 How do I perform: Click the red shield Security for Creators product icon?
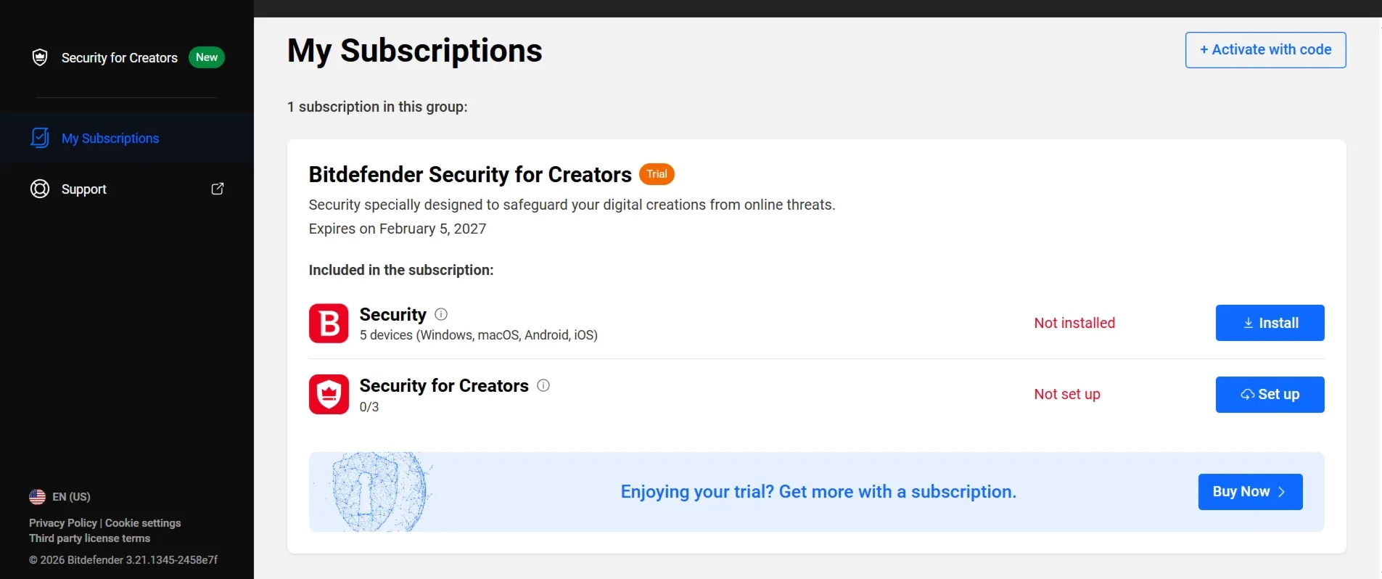point(329,394)
